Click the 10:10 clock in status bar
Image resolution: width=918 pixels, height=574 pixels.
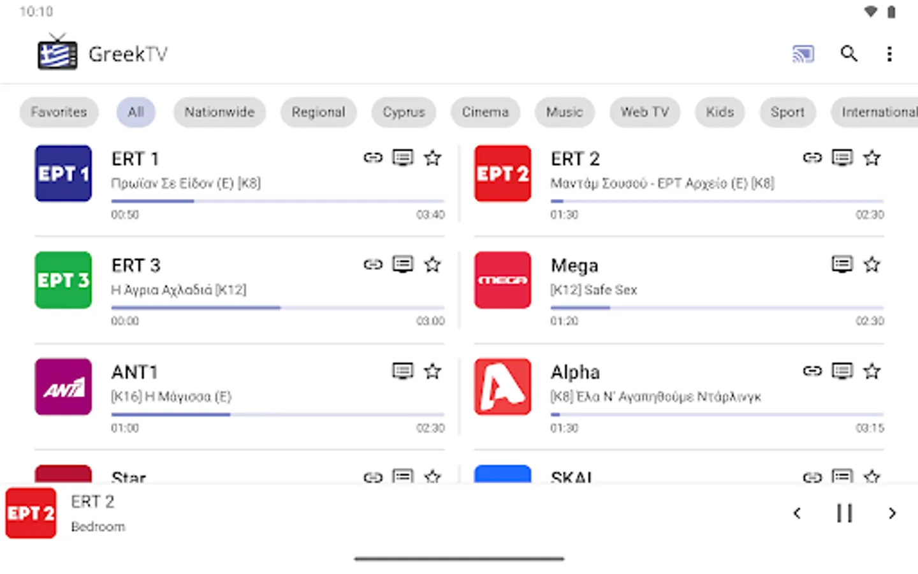36,11
